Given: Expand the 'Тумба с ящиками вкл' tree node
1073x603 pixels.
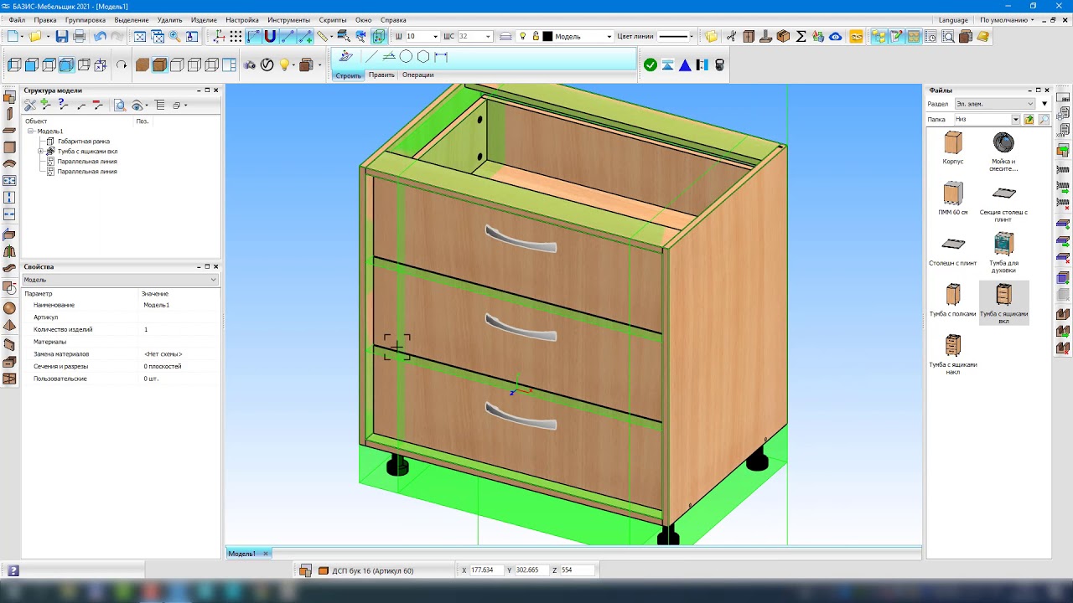Looking at the screenshot, I should coord(40,152).
